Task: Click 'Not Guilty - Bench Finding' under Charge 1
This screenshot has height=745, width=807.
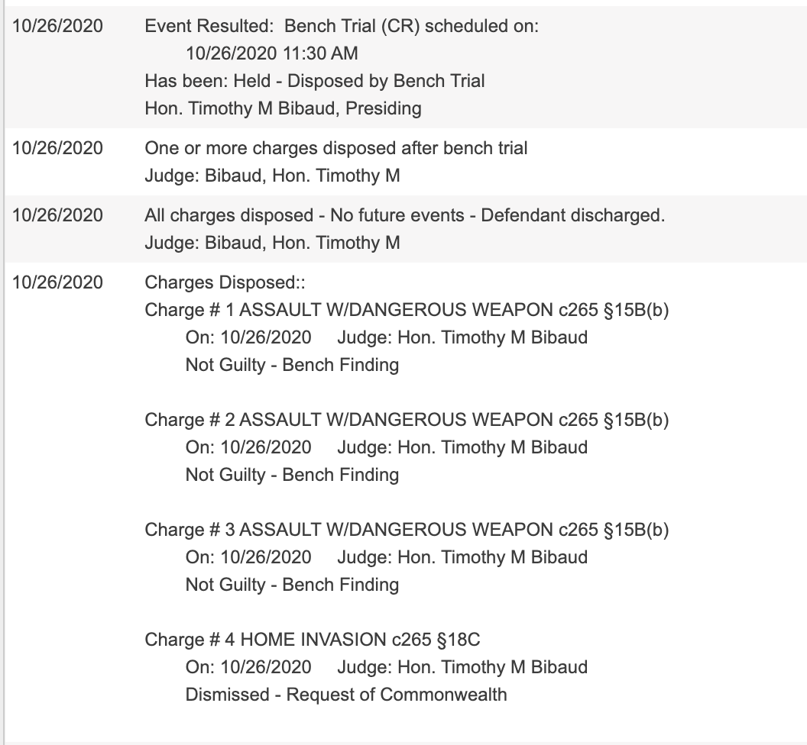Action: coord(292,365)
